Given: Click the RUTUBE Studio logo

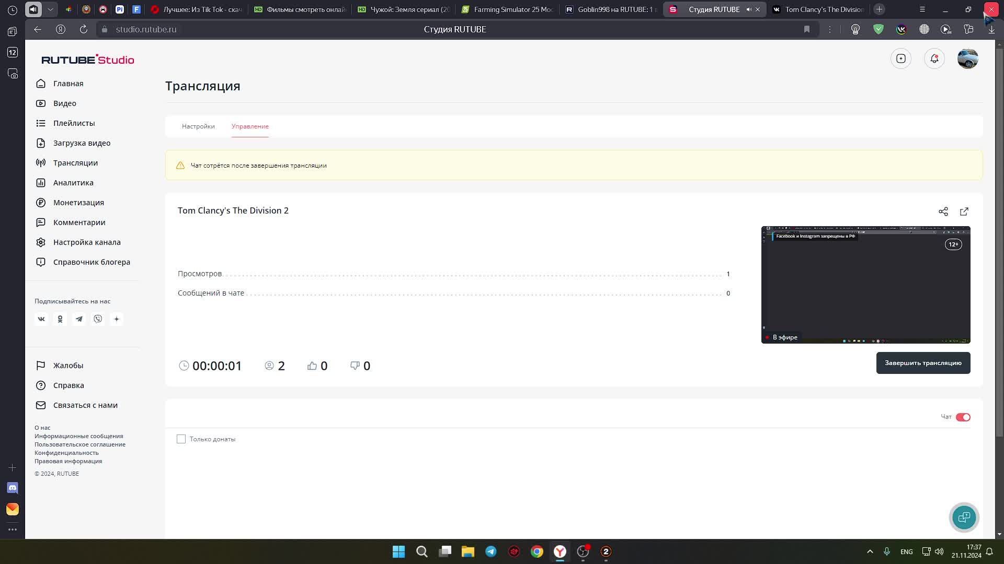Looking at the screenshot, I should [x=88, y=60].
